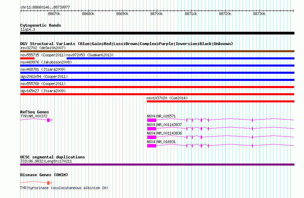Image resolution: width=304 pixels, height=198 pixels.
Task: Select NOX4|NR_026571 transcript label
Action: (x=161, y=116)
